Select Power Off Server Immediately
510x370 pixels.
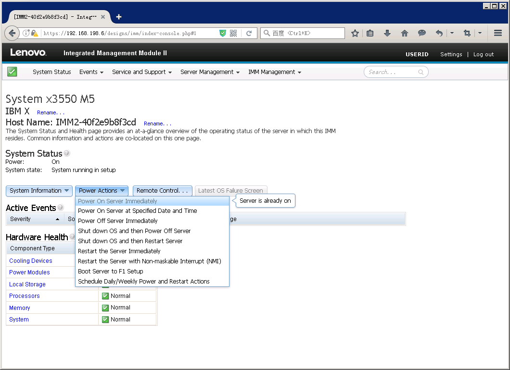click(x=118, y=221)
